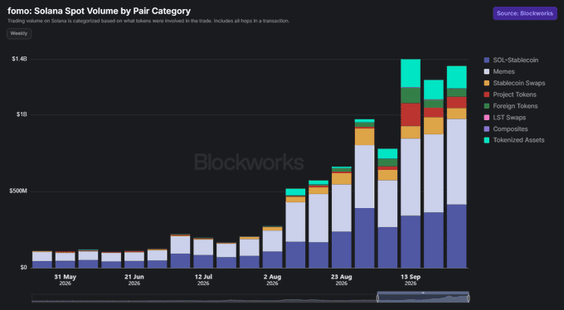The image size is (564, 310).
Task: Click the last bar's Memes segment
Action: coord(456,162)
